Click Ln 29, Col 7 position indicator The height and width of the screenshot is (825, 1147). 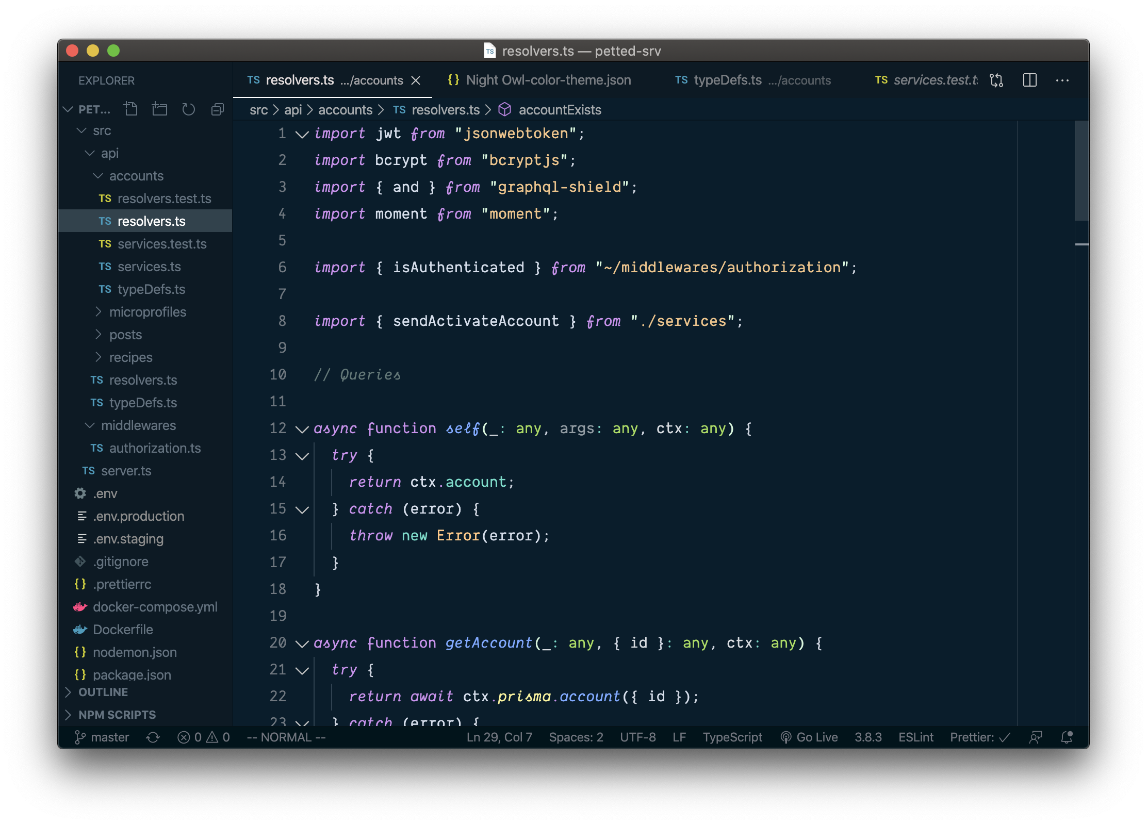pyautogui.click(x=499, y=737)
